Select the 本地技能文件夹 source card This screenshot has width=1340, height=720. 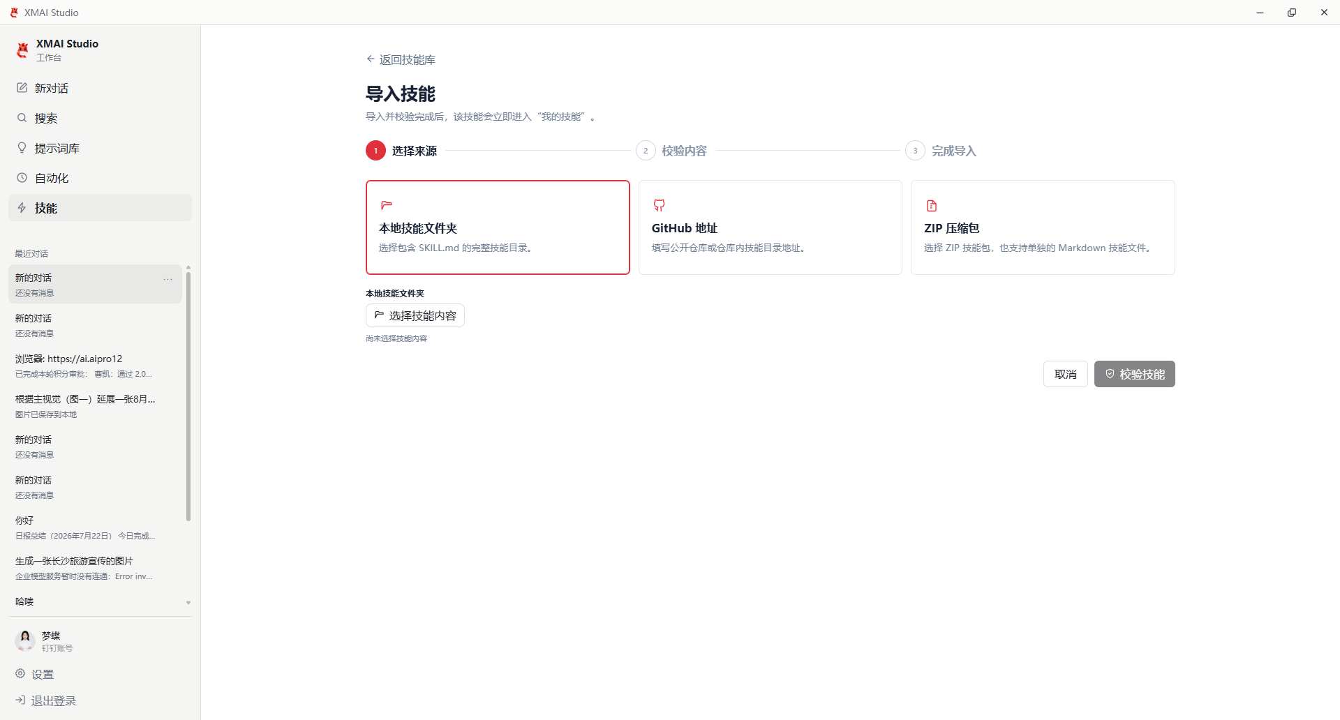498,227
